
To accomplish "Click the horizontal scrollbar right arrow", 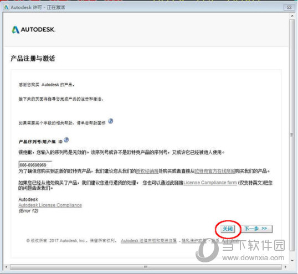I will 285,267.
